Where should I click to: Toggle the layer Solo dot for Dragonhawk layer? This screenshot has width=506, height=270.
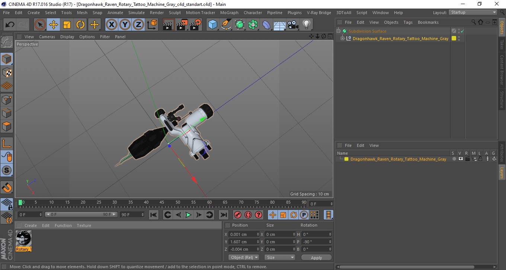point(454,159)
